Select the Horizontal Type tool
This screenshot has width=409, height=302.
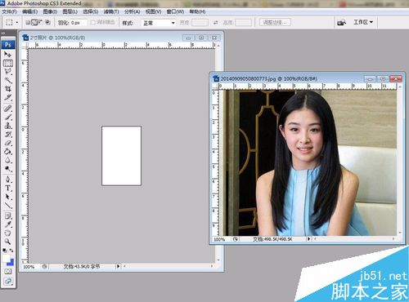click(x=7, y=188)
